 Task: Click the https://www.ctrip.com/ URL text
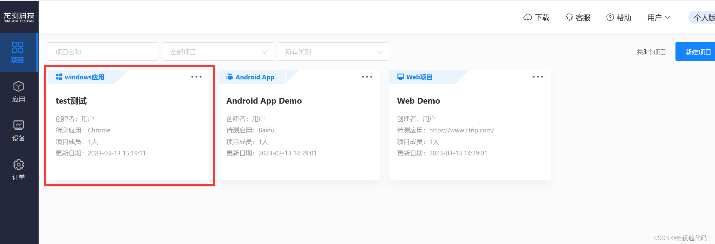[x=462, y=130]
